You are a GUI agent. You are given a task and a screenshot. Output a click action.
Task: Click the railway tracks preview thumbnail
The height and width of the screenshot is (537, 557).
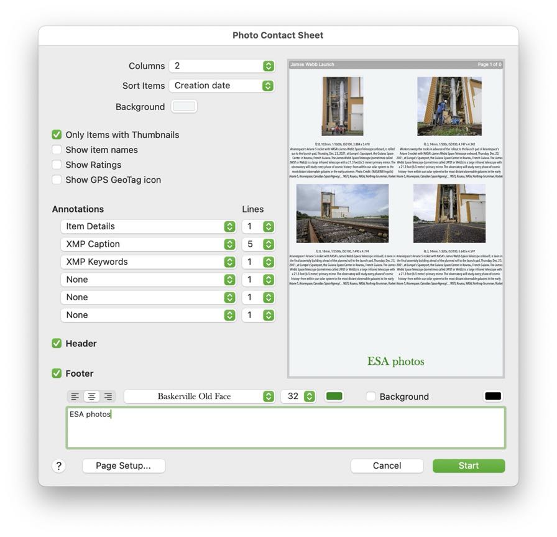(343, 213)
